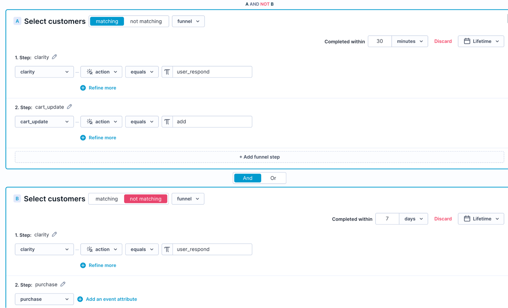Viewport: 508px width, 308px height.
Task: Click Add funnel step
Action: pyautogui.click(x=259, y=157)
